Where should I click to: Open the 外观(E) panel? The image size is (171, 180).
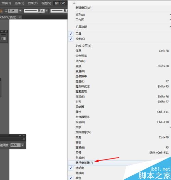click(x=120, y=96)
